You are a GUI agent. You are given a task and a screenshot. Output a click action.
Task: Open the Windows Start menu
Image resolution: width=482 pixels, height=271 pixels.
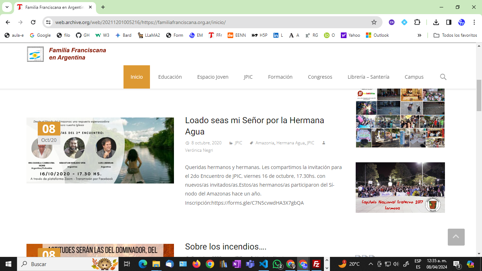coord(8,264)
